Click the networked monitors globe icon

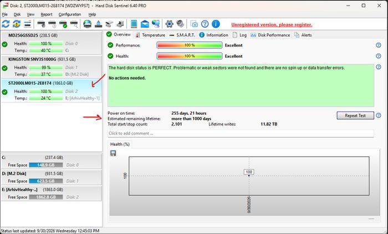(x=156, y=24)
